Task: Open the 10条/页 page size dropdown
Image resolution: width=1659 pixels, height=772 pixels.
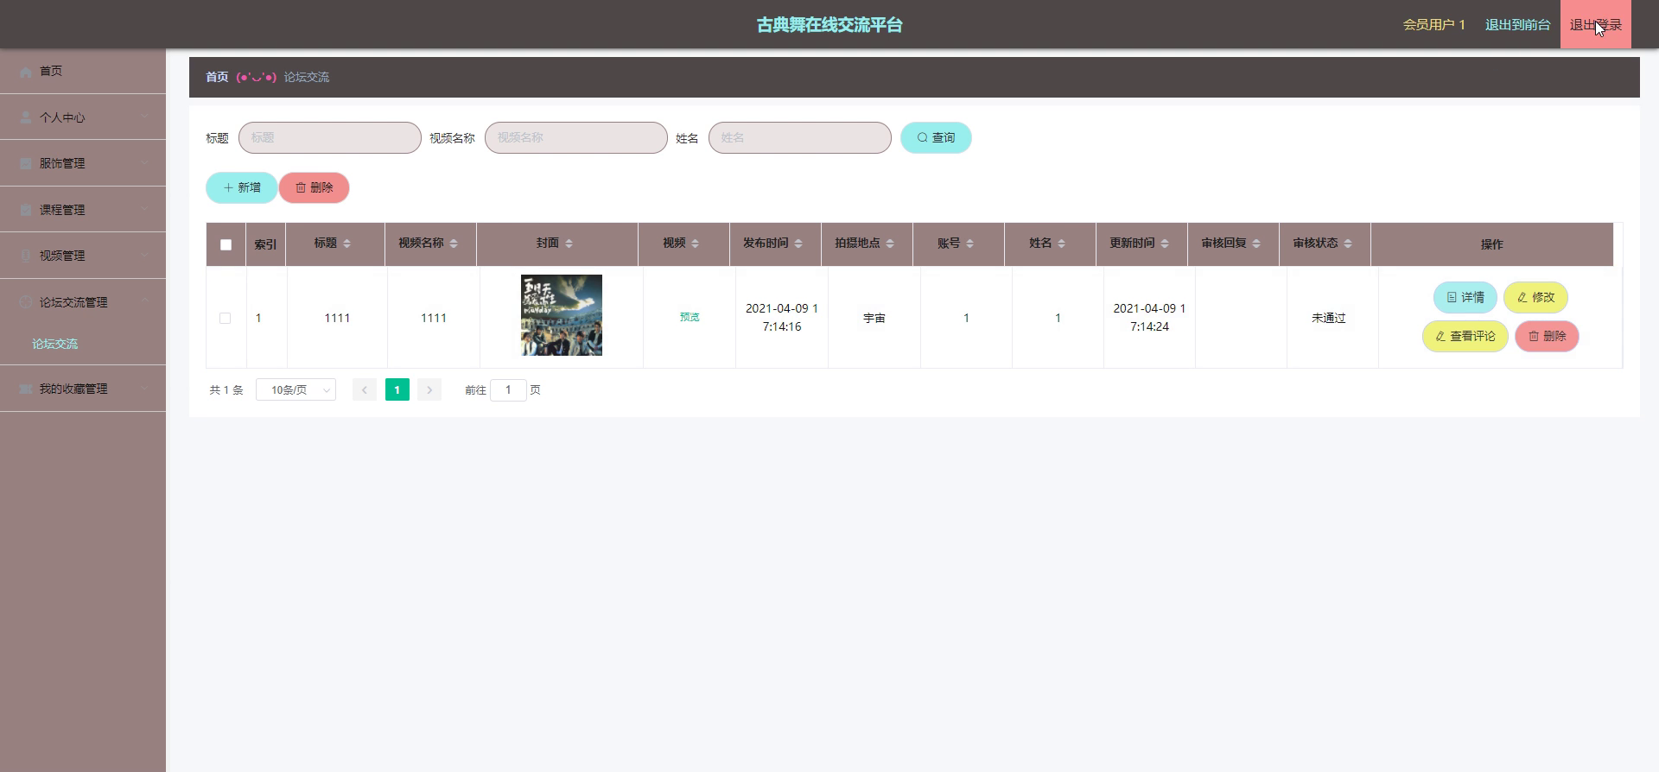Action: (296, 389)
